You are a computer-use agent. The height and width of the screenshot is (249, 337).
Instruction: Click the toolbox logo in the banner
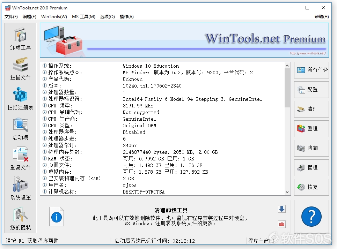tap(64, 41)
